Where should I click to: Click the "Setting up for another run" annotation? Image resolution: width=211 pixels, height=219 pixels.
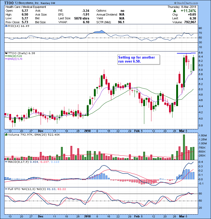point(138,59)
